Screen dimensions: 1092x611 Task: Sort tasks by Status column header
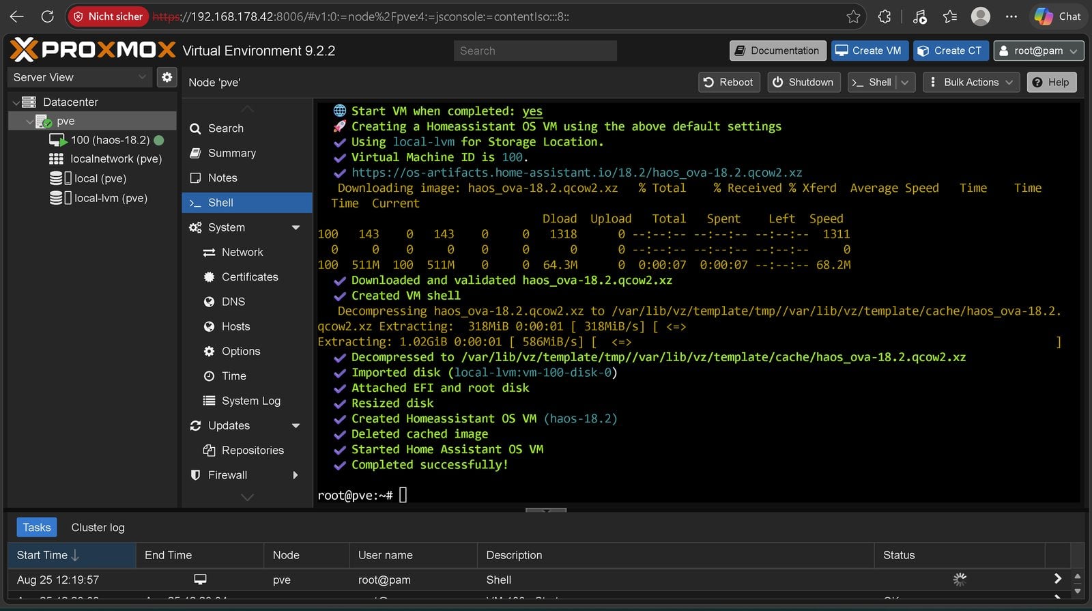(959, 555)
